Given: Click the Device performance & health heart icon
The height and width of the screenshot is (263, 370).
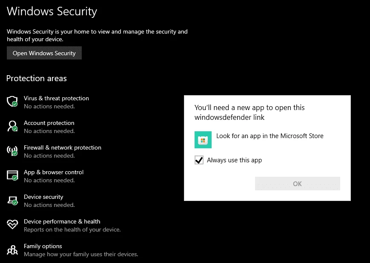Looking at the screenshot, I should pos(12,224).
